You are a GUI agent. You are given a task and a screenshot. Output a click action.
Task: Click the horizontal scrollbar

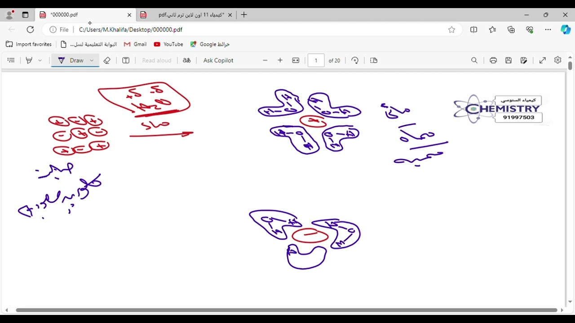tap(287, 310)
